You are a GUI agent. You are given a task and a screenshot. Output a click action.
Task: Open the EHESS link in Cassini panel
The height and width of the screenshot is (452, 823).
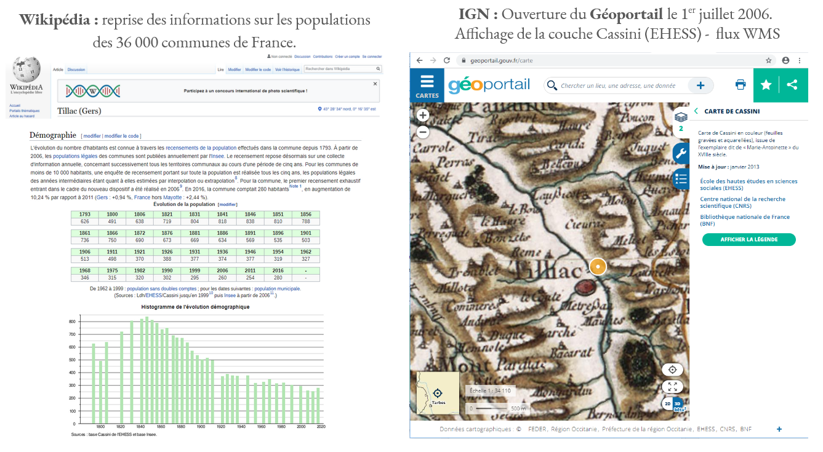tap(749, 184)
